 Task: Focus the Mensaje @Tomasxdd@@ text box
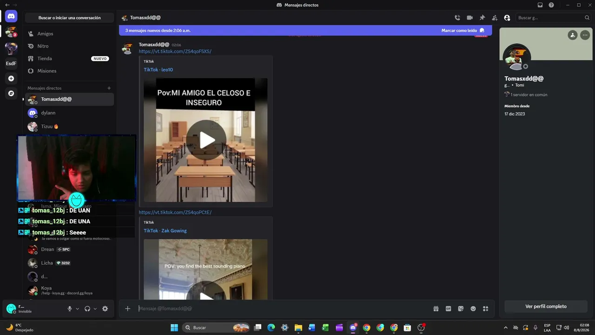(x=284, y=308)
